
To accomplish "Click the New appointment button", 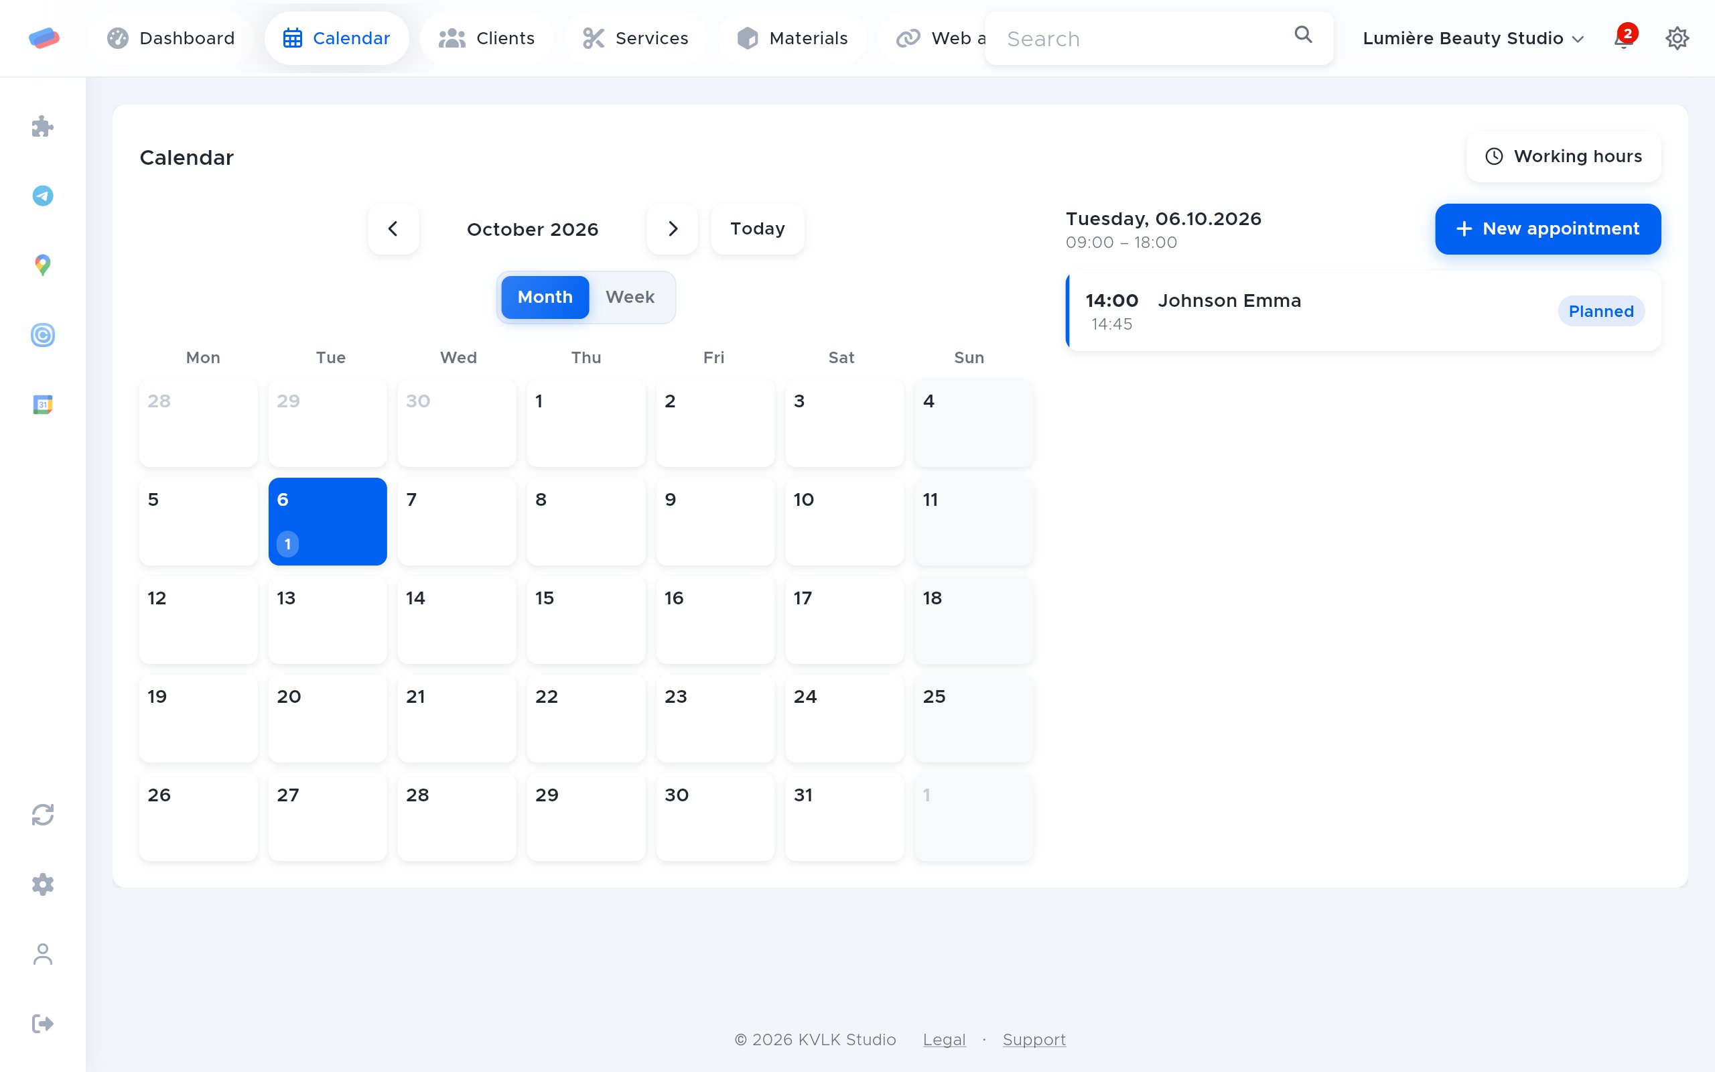I will pos(1548,228).
